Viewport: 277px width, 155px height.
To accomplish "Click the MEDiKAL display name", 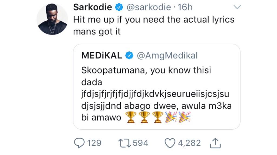I will tap(101, 55).
